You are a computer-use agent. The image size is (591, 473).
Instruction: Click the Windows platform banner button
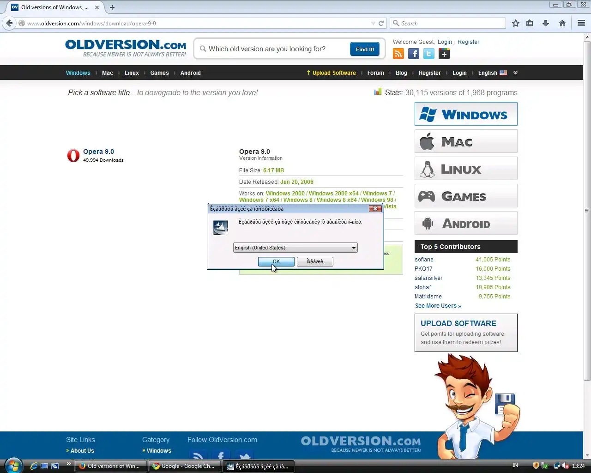466,114
